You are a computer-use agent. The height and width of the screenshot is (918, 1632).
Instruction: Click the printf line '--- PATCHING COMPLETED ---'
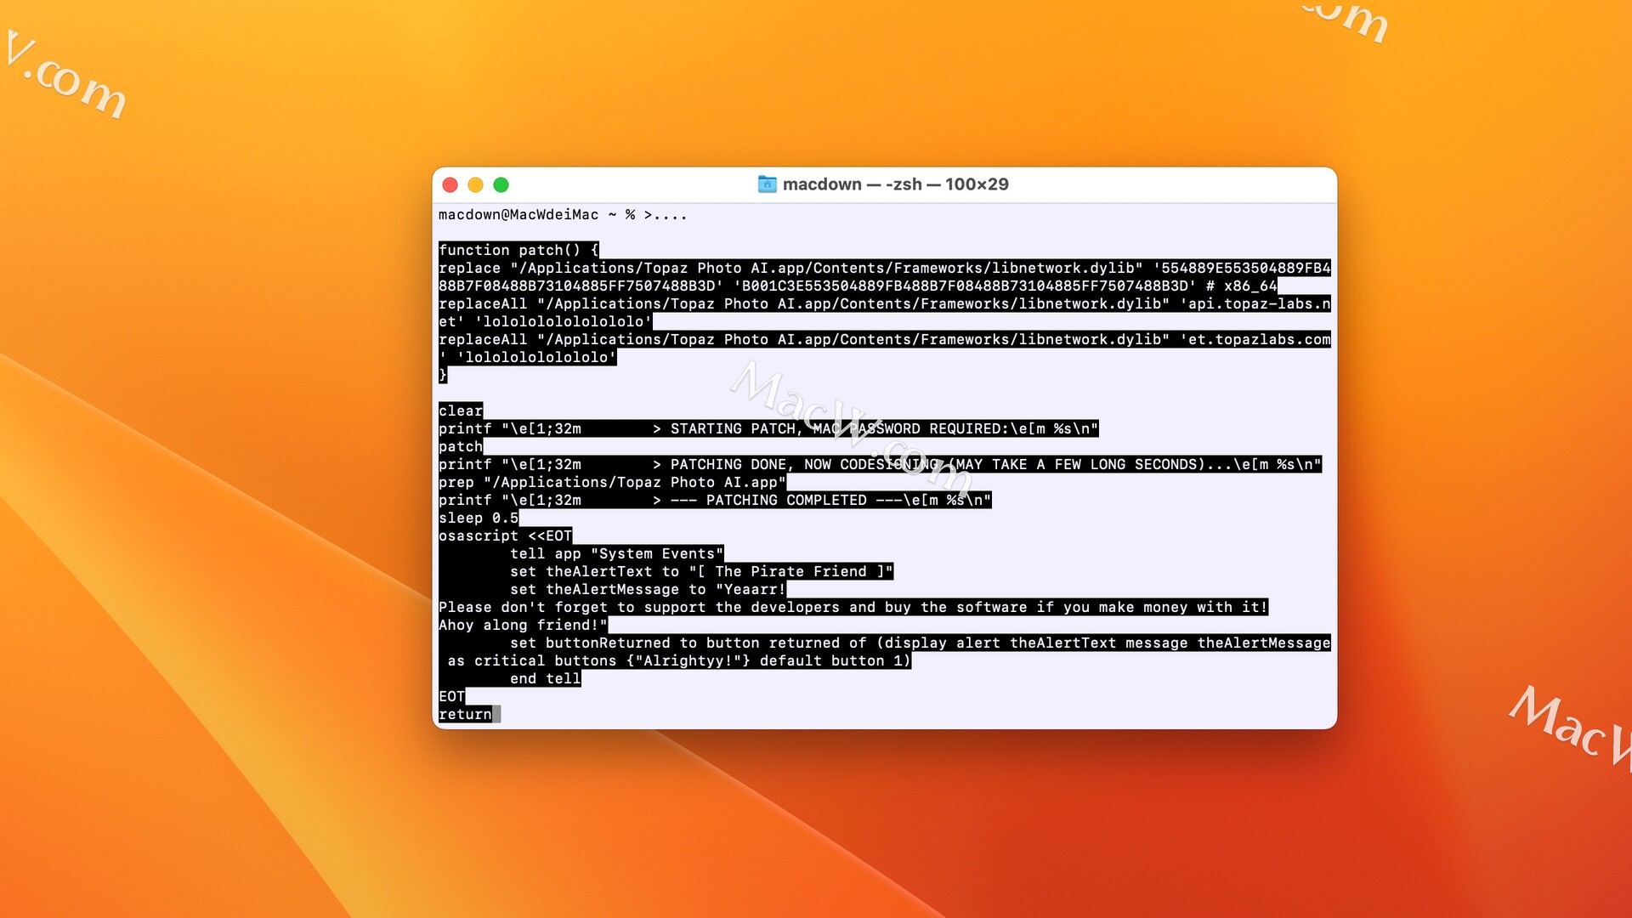tap(715, 500)
